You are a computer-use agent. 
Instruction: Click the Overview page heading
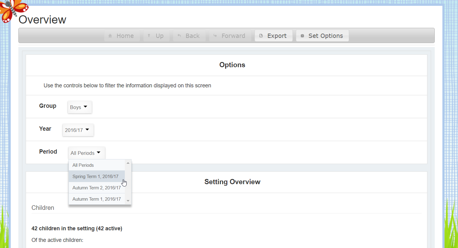click(43, 20)
